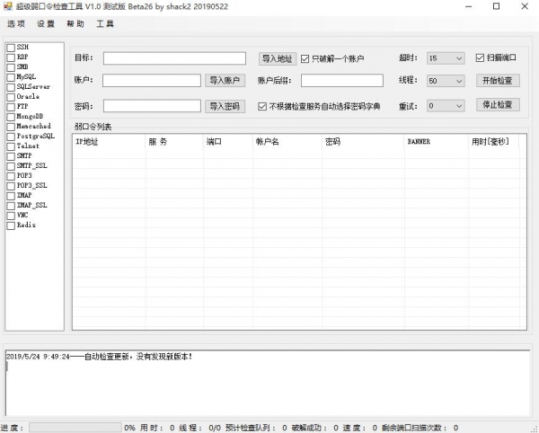The width and height of the screenshot is (539, 433).
Task: Click the 账户后缀 suffix input field
Action: (342, 81)
